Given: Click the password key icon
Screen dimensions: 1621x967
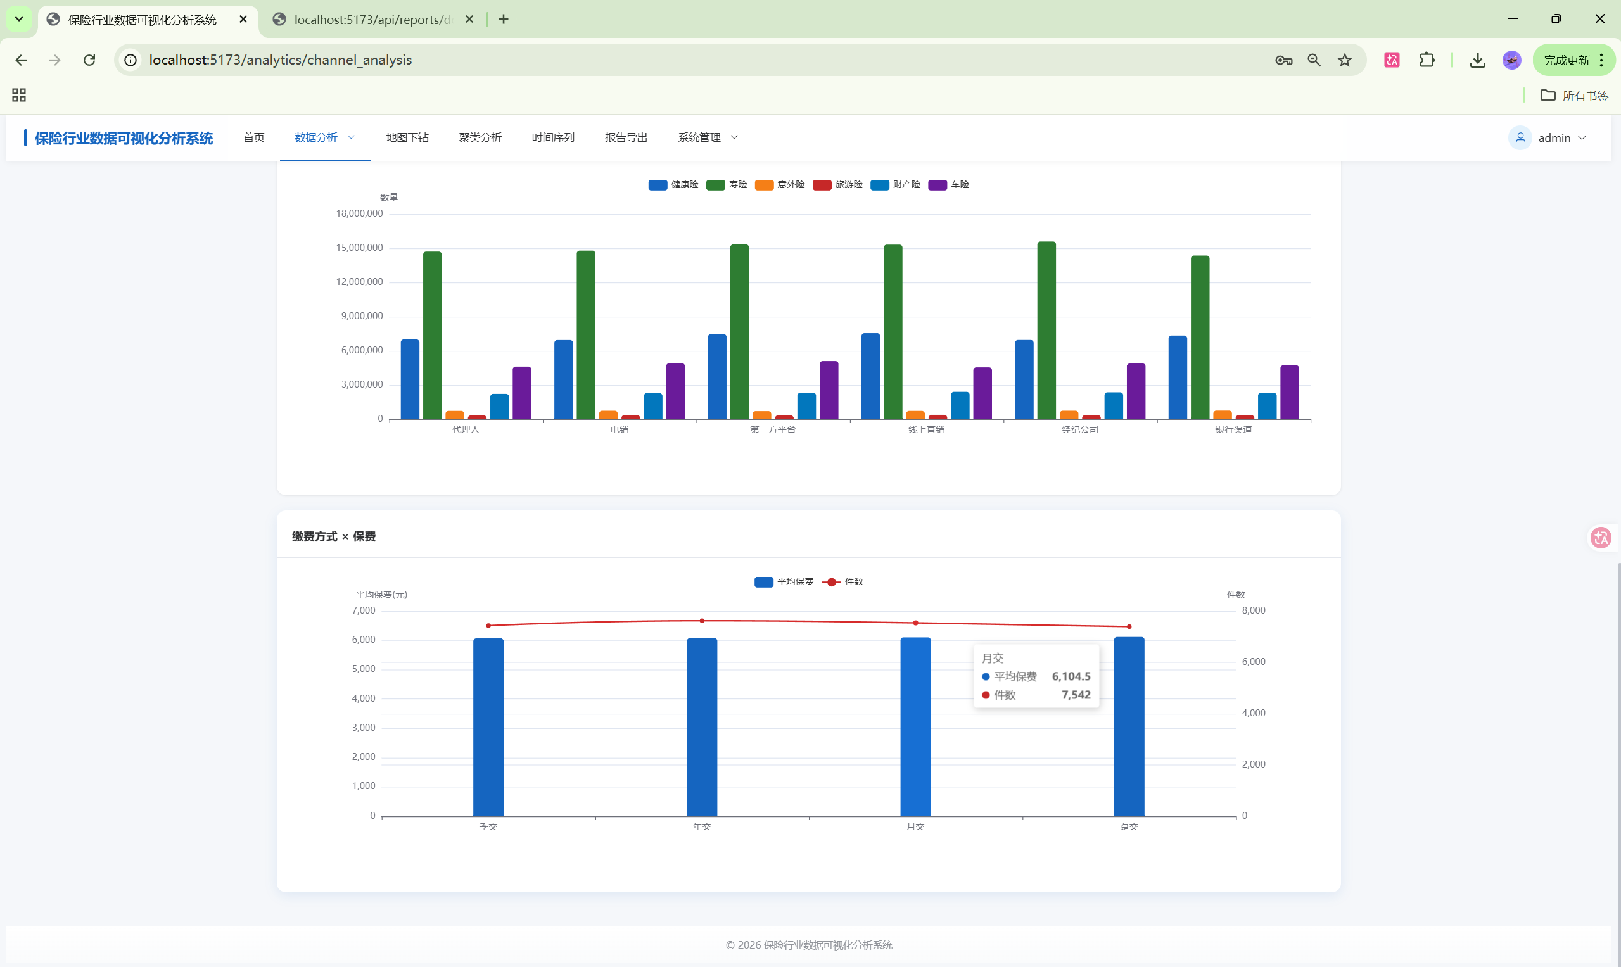Looking at the screenshot, I should [1283, 60].
